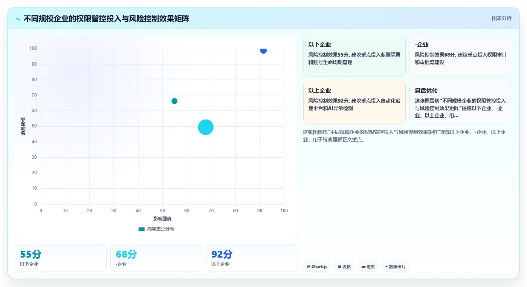The image size is (527, 287).
Task: Toggle the 内容重点分布 legend swatch
Action: click(x=142, y=229)
